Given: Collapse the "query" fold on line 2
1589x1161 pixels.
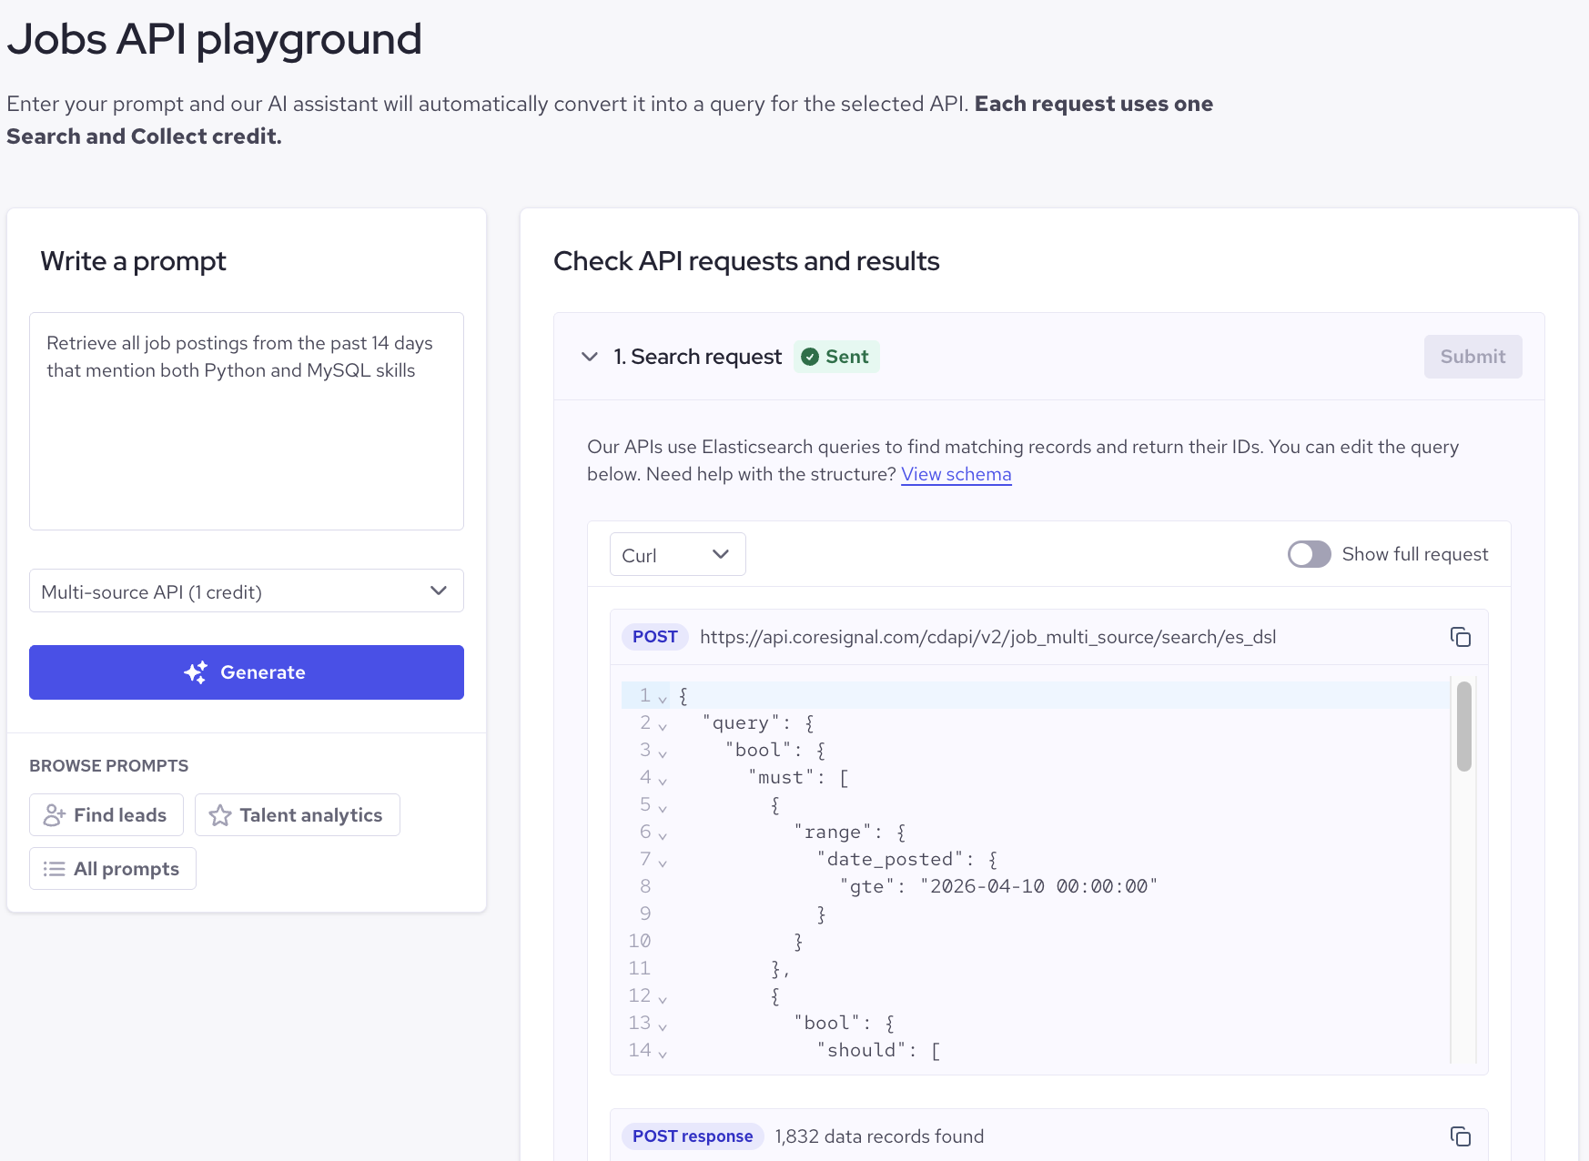Looking at the screenshot, I should click(x=663, y=726).
